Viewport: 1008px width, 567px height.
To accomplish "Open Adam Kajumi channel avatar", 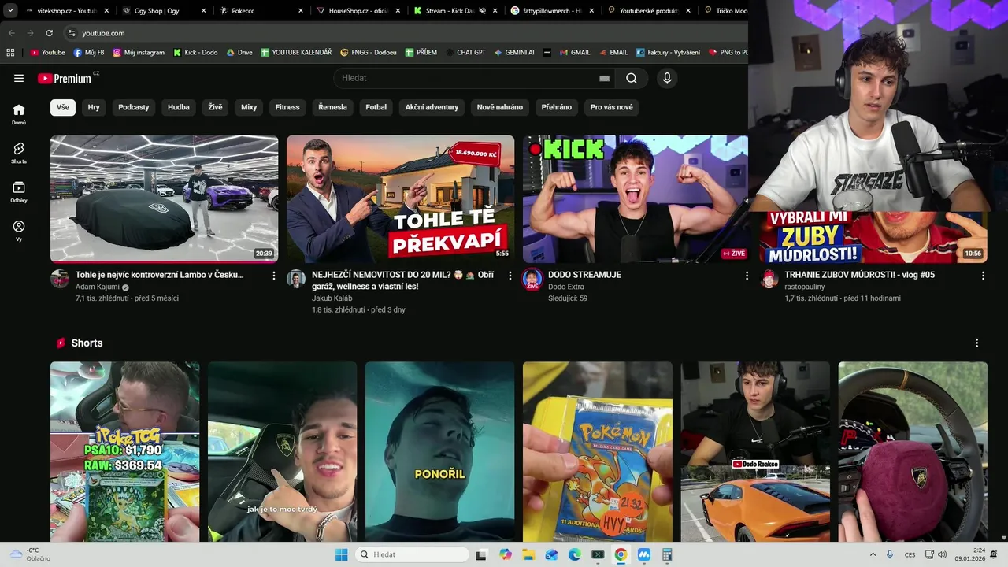I will click(60, 279).
